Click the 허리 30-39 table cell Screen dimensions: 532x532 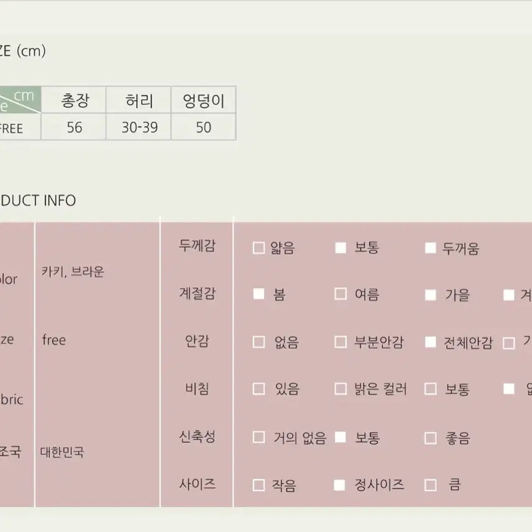(x=139, y=127)
